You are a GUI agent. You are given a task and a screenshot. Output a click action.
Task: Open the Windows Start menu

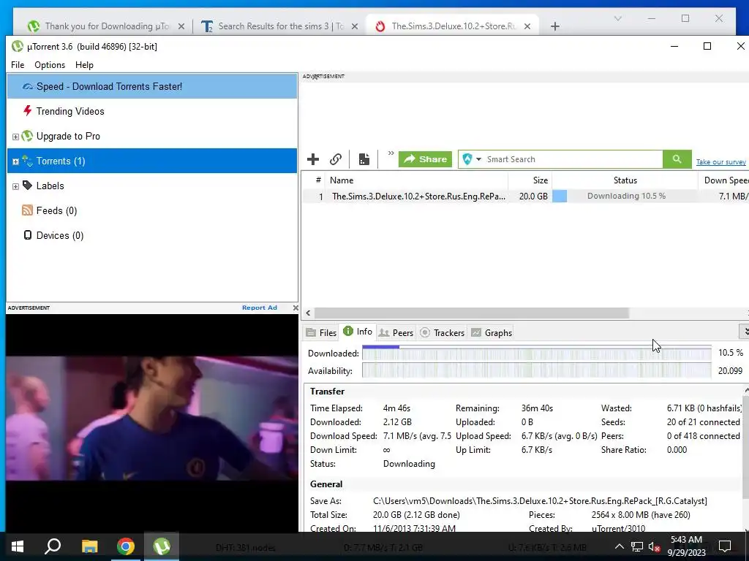18,546
